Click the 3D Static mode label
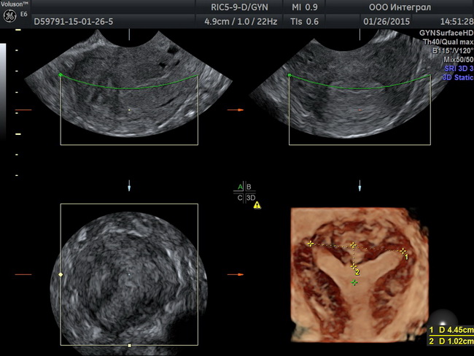The height and width of the screenshot is (356, 474). pos(456,76)
